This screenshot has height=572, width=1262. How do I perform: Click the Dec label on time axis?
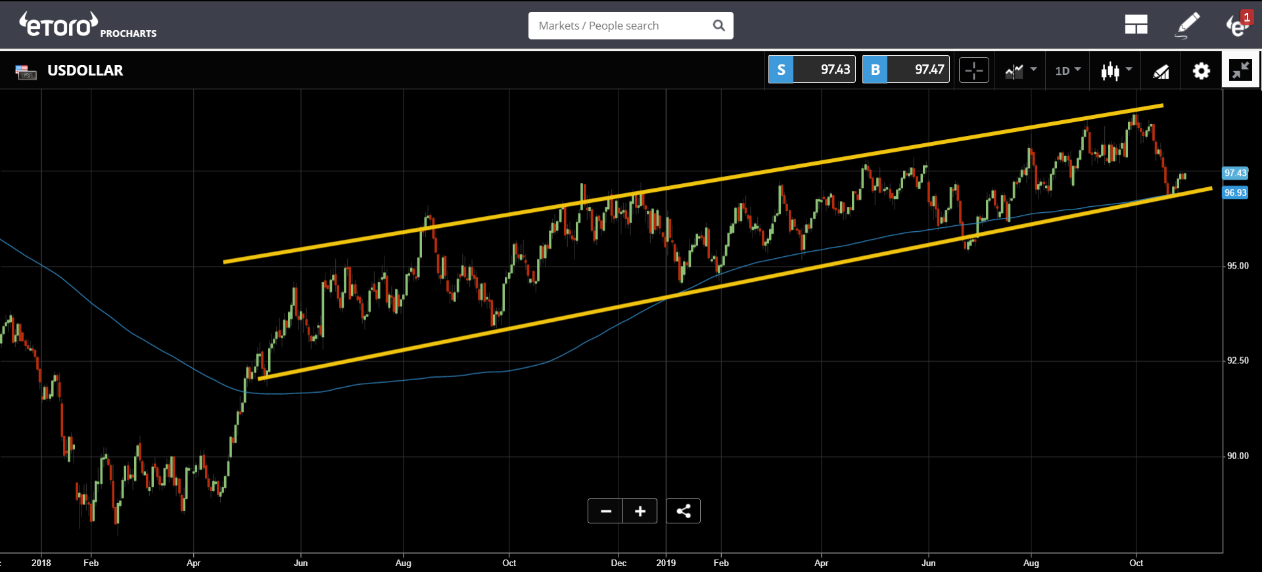(619, 563)
